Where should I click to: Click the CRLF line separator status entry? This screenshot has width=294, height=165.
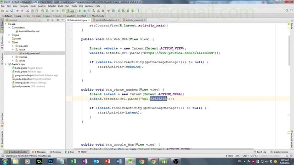[x=245, y=156]
